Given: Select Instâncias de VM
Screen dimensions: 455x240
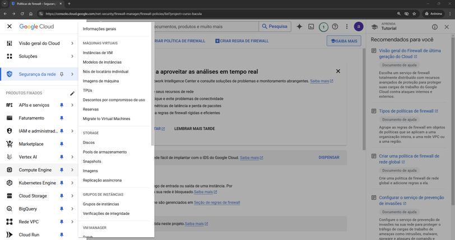Looking at the screenshot, I should click(x=97, y=52).
